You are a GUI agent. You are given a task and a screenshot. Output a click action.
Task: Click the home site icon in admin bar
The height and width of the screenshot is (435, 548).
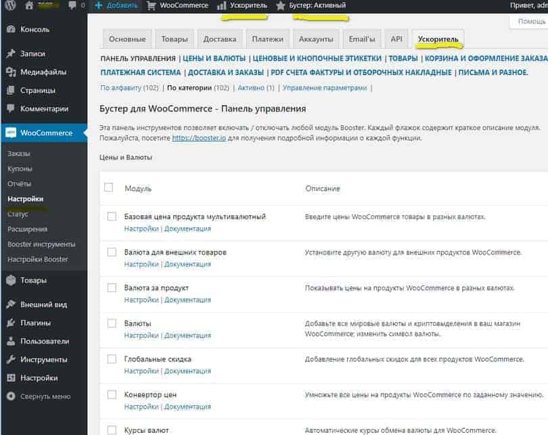29,5
